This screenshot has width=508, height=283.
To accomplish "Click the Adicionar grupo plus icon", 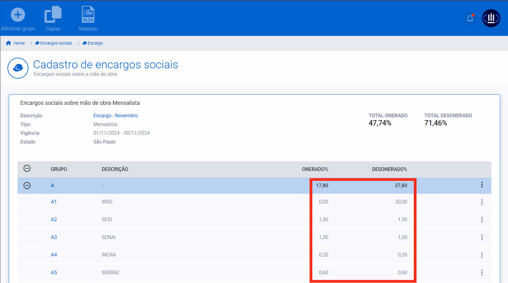I will point(18,15).
